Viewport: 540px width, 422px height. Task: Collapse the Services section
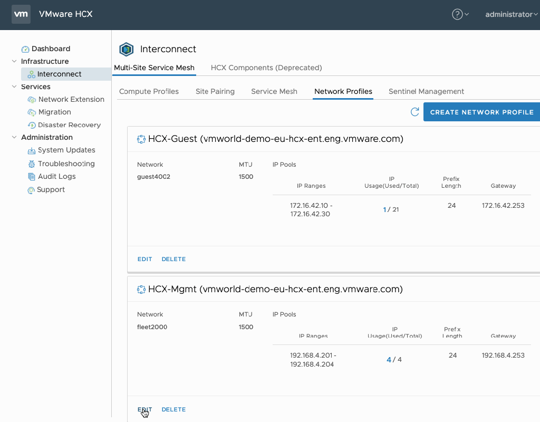(14, 87)
